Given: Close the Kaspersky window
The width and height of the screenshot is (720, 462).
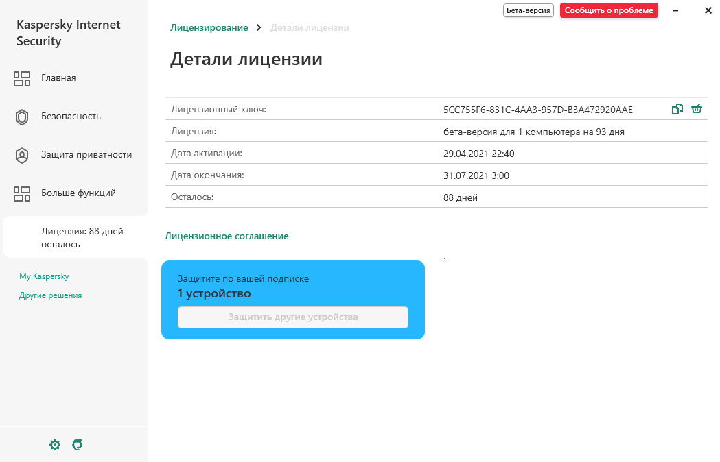Looking at the screenshot, I should tap(708, 10).
